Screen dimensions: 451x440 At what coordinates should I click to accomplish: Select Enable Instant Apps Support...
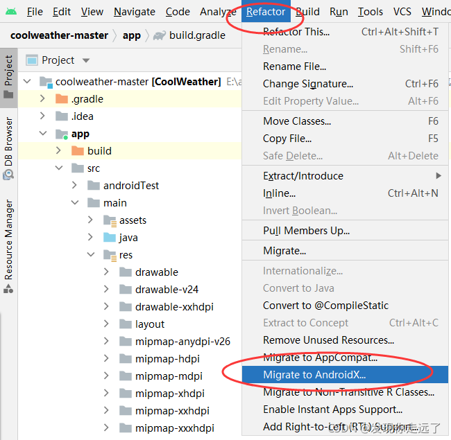point(345,410)
